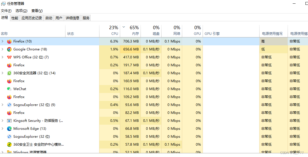Expand the SogouExplorer (9) group

tap(2, 105)
